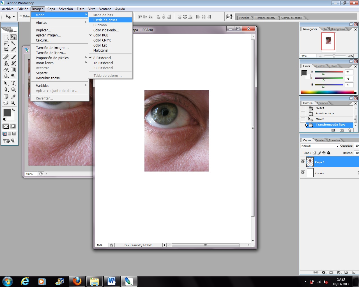Swap foreground and background colors icon

pyautogui.click(x=13, y=110)
